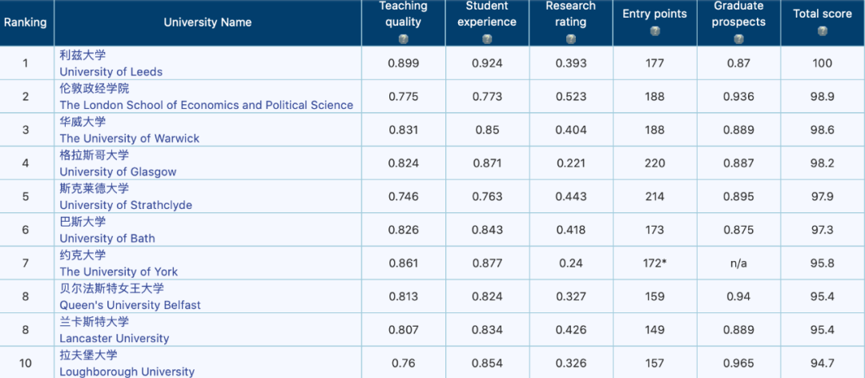This screenshot has height=378, width=865.
Task: Click the help icon under Total score
Action: 822,31
